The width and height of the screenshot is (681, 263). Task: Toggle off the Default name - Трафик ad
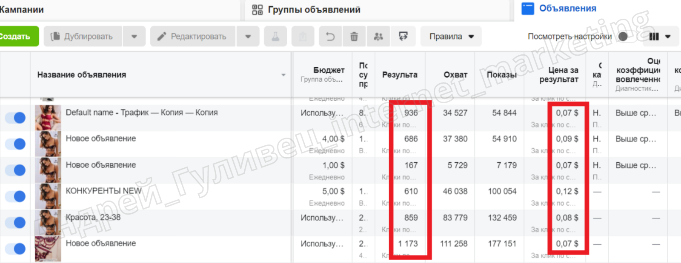[15, 118]
